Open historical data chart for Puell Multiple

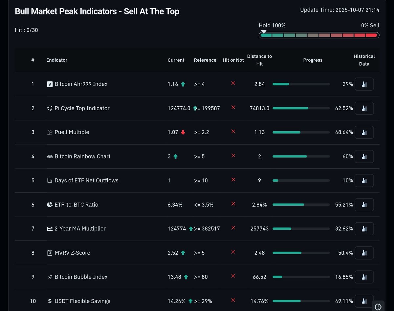click(x=364, y=132)
